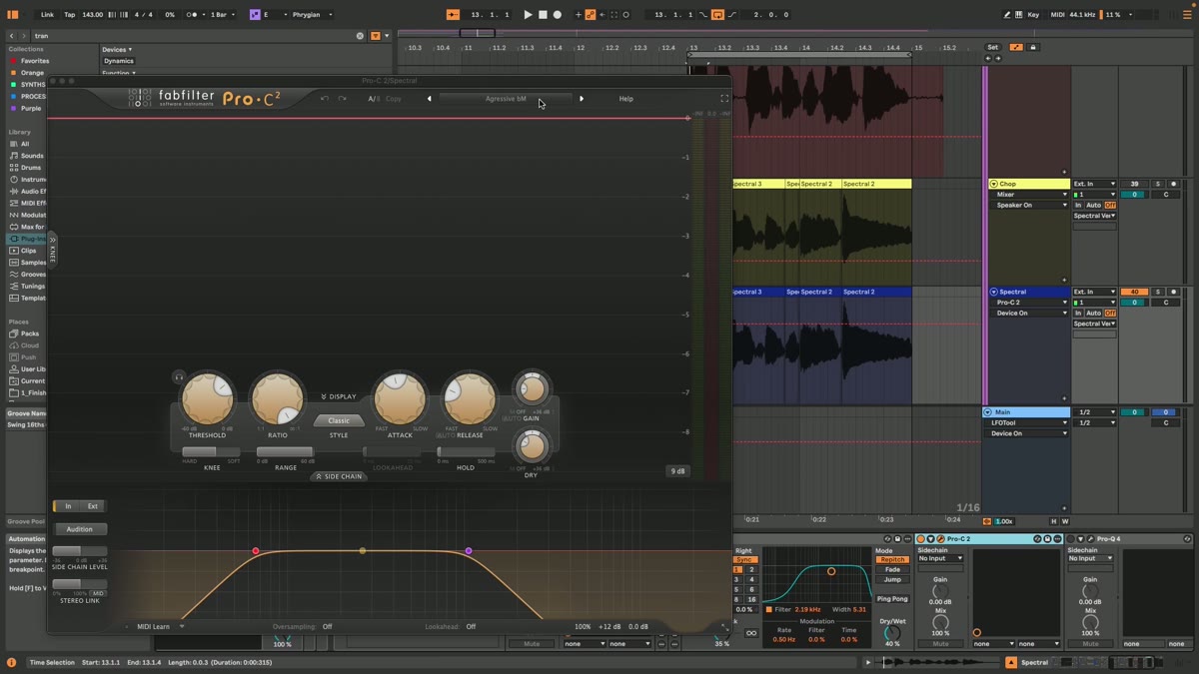Toggle Oversampling Off setting
1199x674 pixels.
(327, 627)
